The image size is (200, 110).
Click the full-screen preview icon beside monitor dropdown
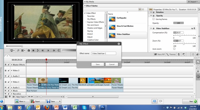(x=18, y=50)
